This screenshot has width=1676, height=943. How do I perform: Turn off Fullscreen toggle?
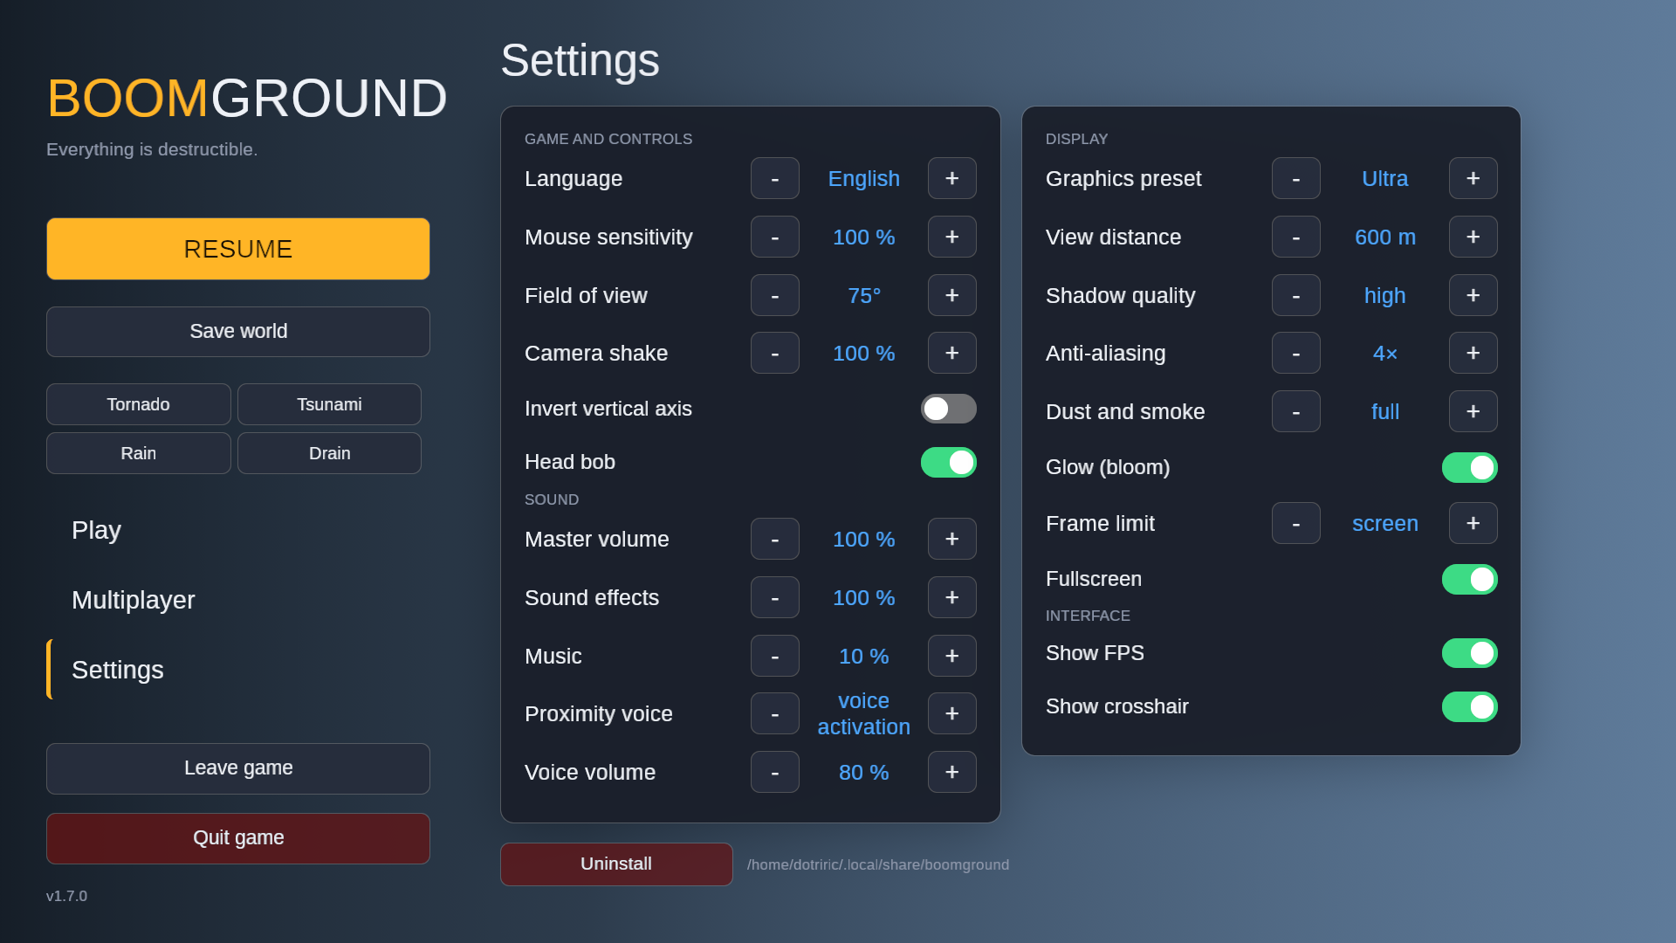tap(1469, 579)
